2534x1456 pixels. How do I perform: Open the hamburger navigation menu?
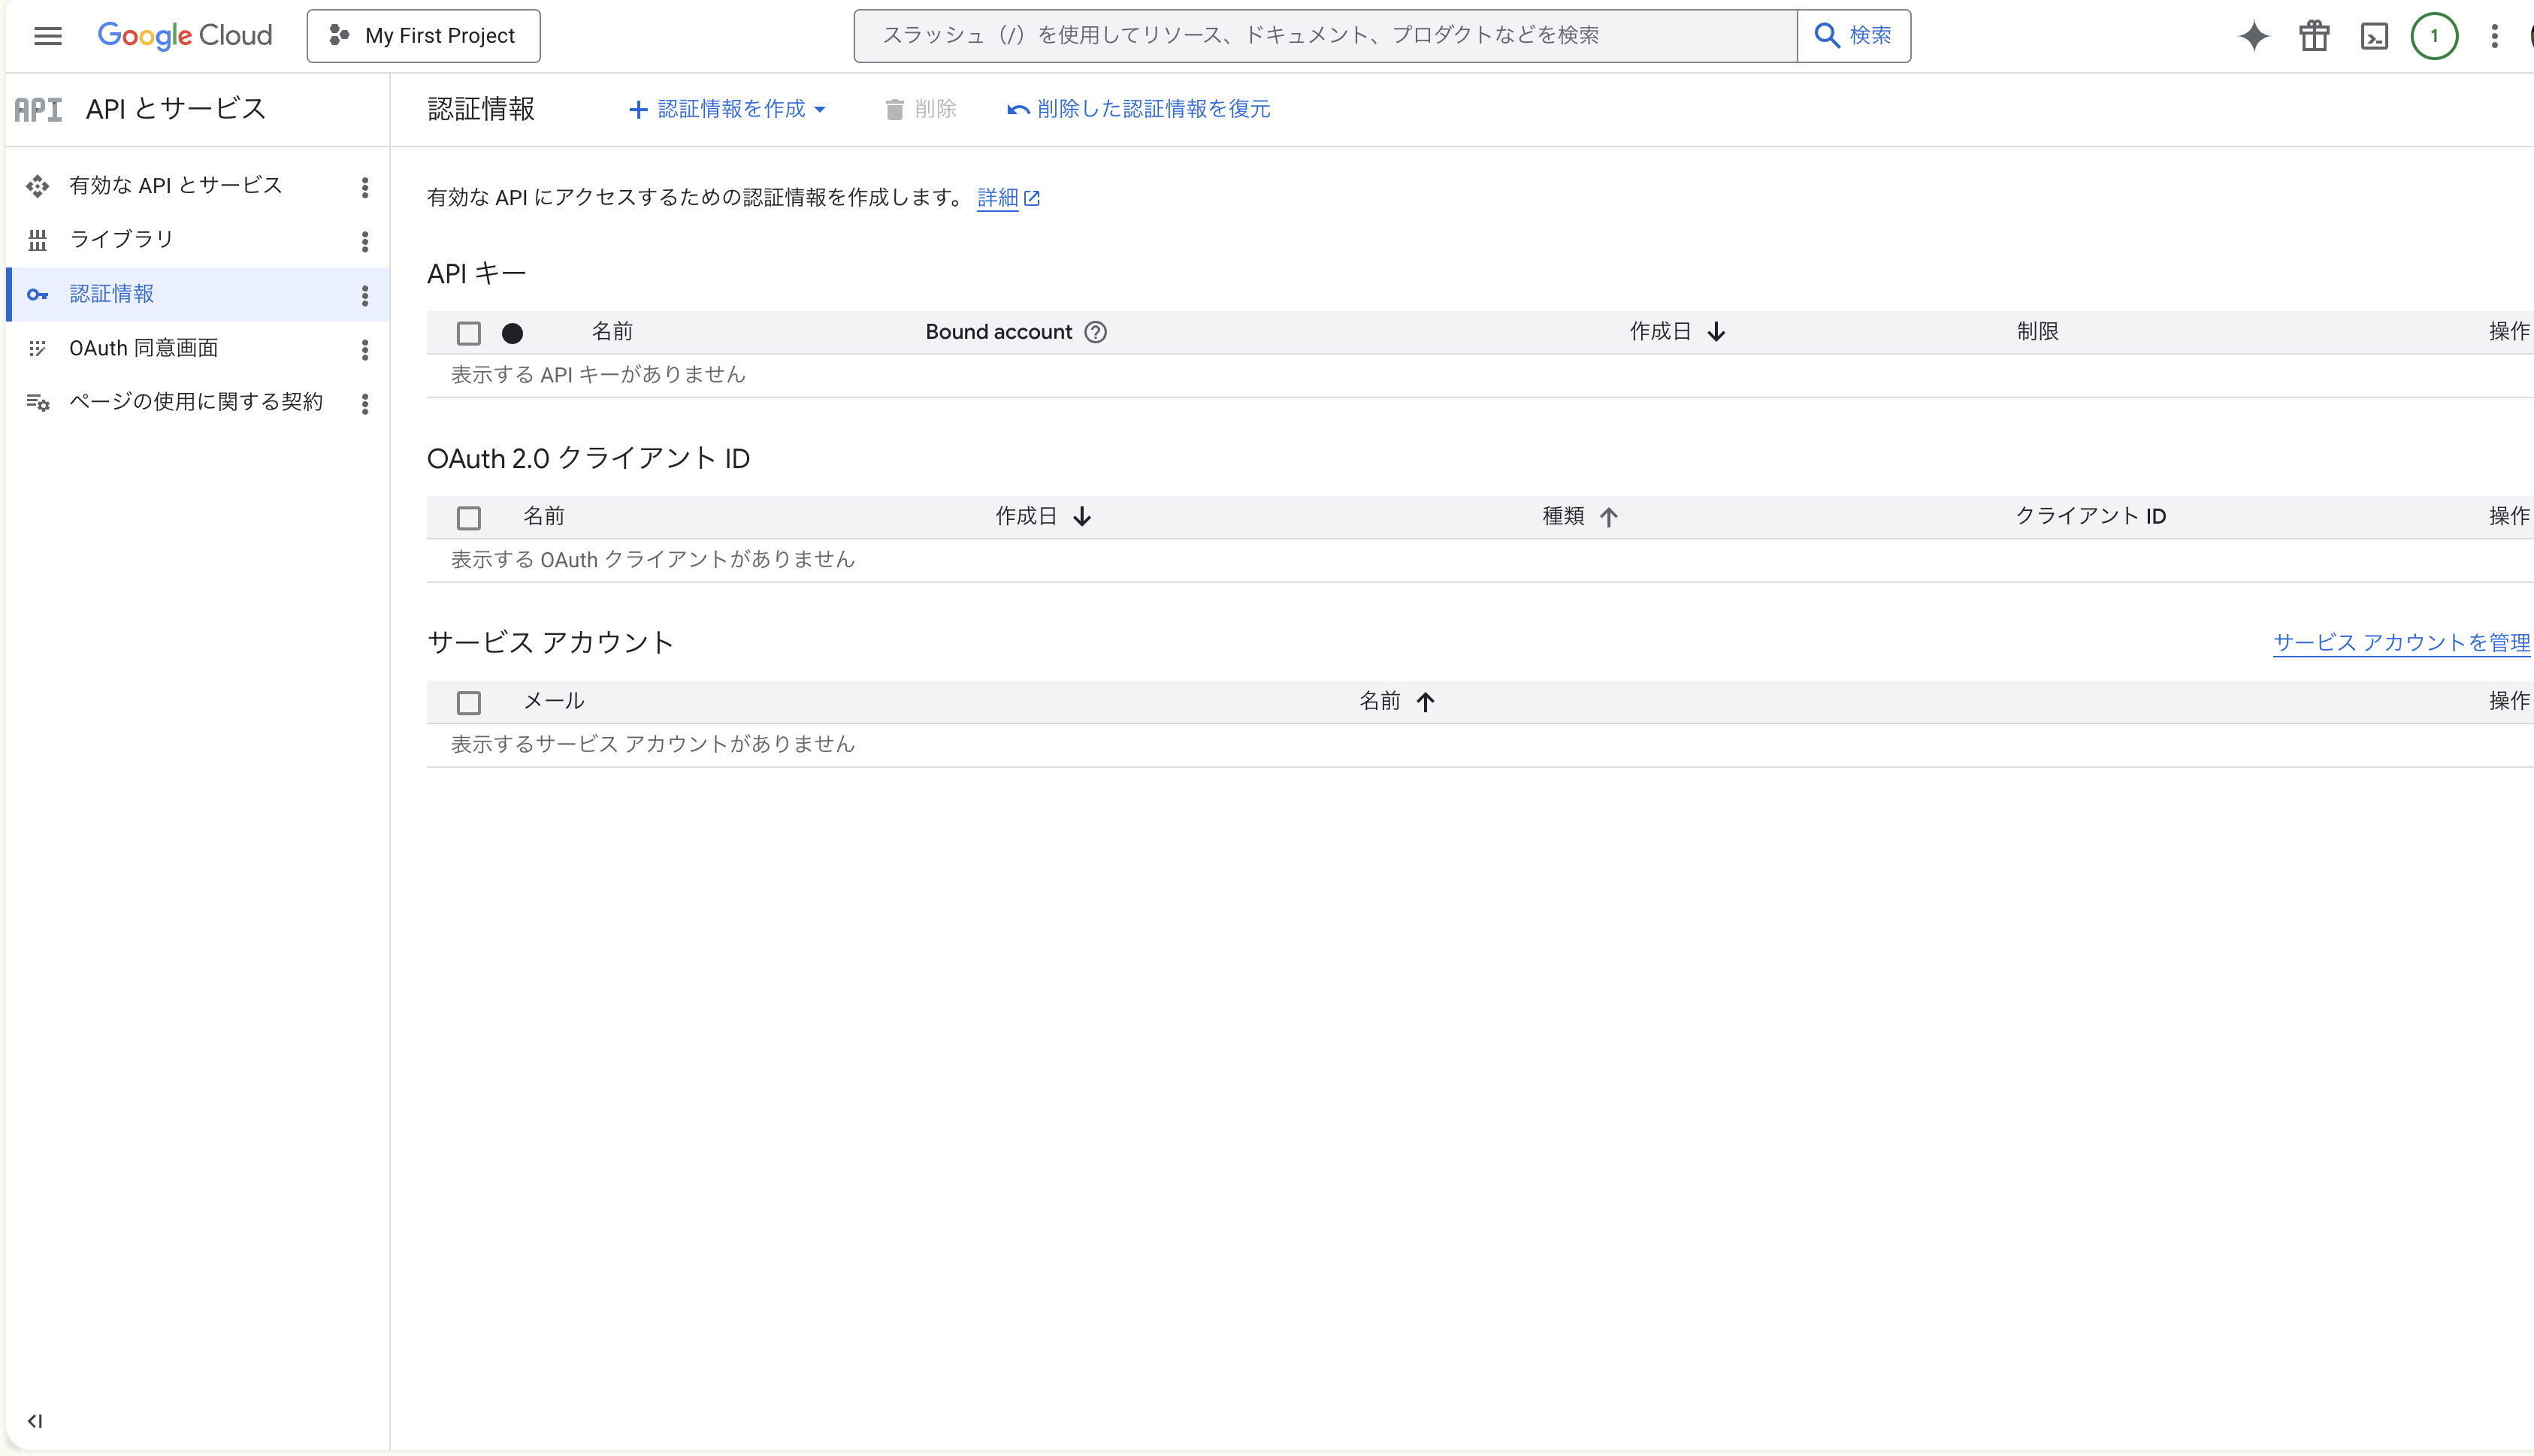47,36
